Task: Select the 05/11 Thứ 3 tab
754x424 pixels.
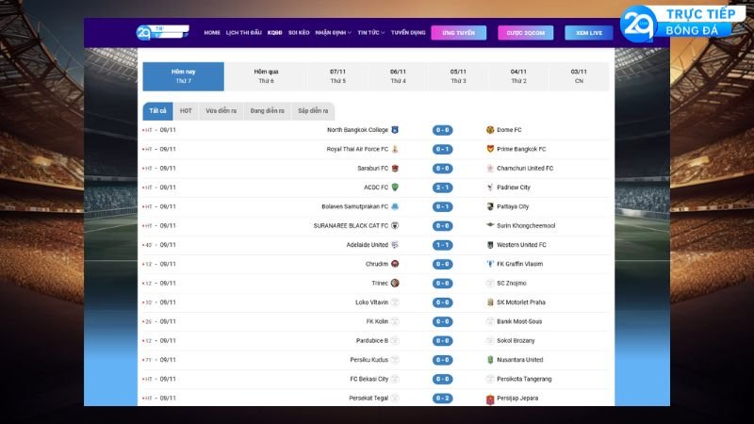Action: click(458, 76)
